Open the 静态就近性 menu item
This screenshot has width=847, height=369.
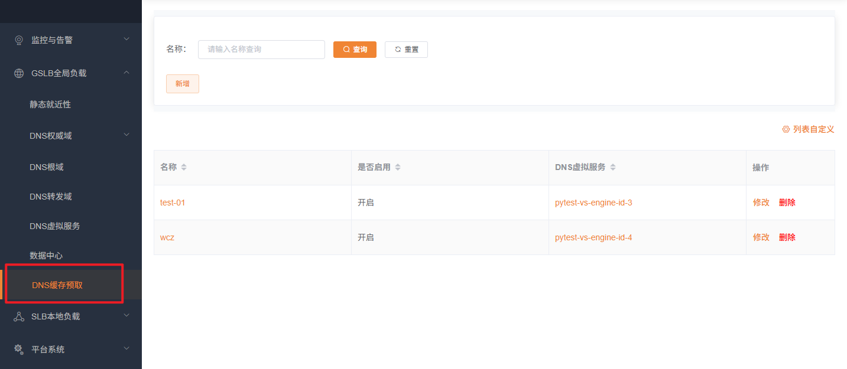click(50, 105)
